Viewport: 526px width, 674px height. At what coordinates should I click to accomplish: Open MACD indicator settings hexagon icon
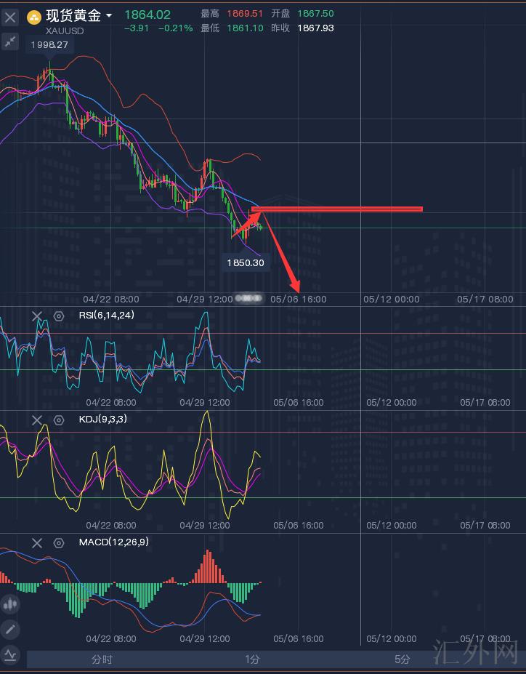(59, 543)
